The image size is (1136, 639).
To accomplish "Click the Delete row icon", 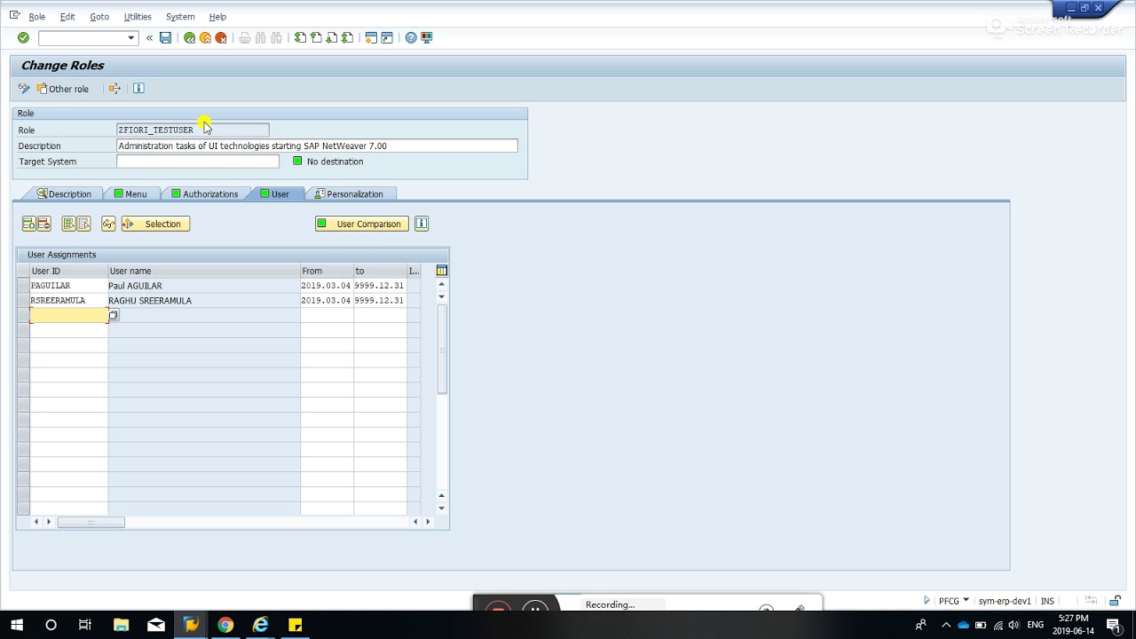I will tap(43, 224).
